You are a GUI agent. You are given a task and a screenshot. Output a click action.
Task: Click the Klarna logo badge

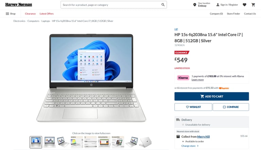(x=183, y=78)
